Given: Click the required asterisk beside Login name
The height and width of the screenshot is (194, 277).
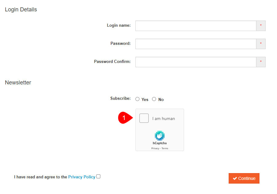Looking at the screenshot, I should click(261, 26).
